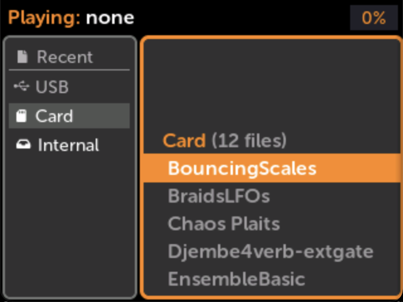Click the blank sidebar area below Internal
403x302 pixels.
pos(69,226)
